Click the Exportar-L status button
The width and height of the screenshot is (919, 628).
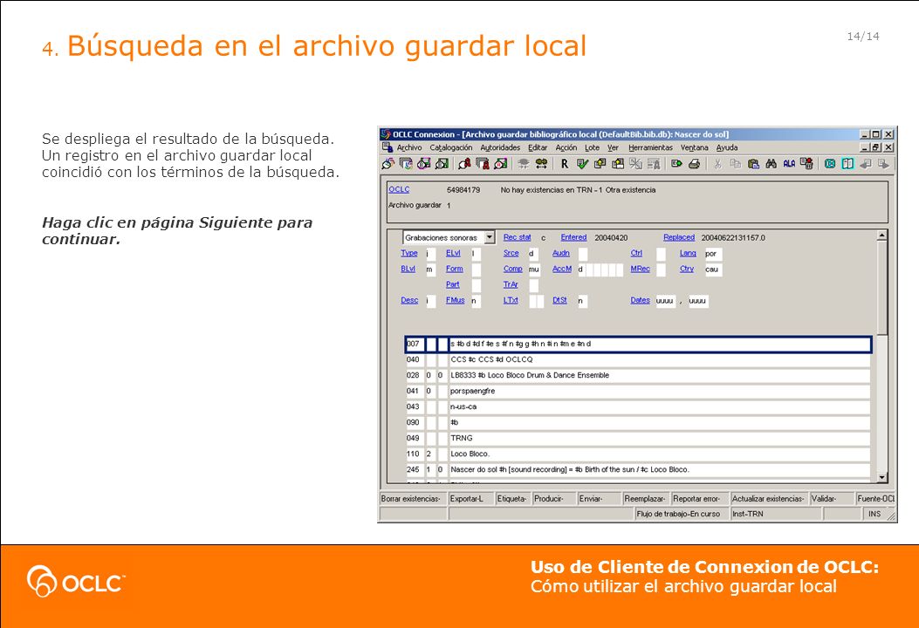point(471,499)
